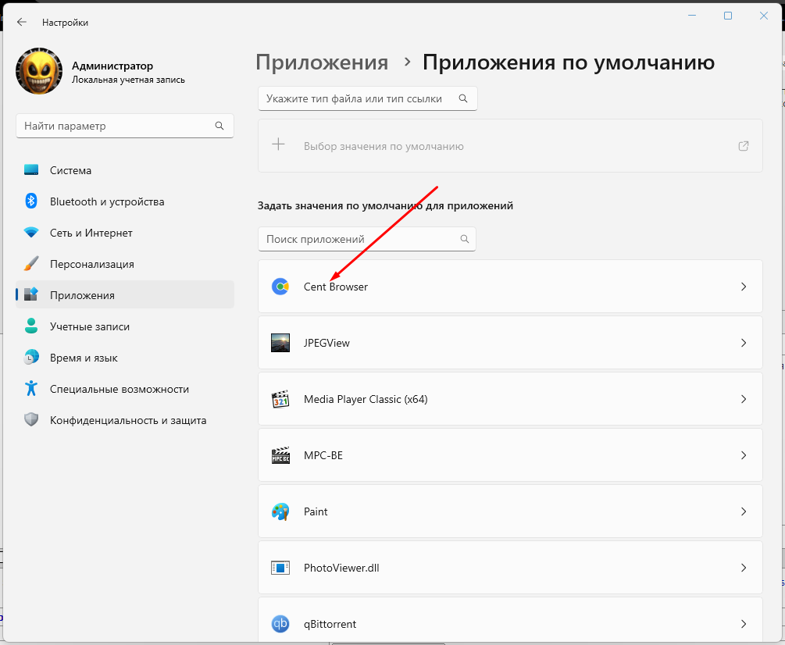Image resolution: width=785 pixels, height=645 pixels.
Task: Minimize the Настройки window
Action: click(692, 16)
